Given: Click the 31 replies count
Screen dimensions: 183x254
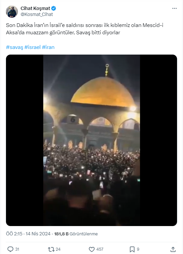Looking at the screenshot, I should click(x=17, y=249).
